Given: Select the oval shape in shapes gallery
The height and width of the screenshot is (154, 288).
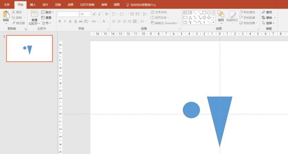Looking at the screenshot, I should click(x=209, y=13).
